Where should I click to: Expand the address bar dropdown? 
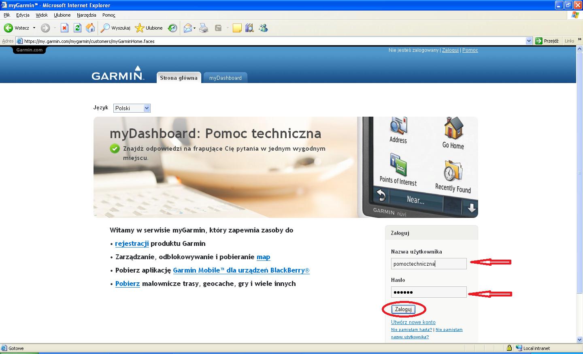tap(529, 41)
